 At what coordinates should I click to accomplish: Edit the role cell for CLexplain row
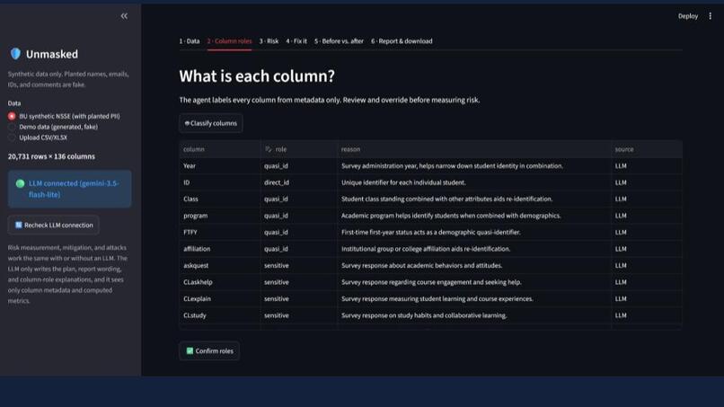pyautogui.click(x=299, y=299)
